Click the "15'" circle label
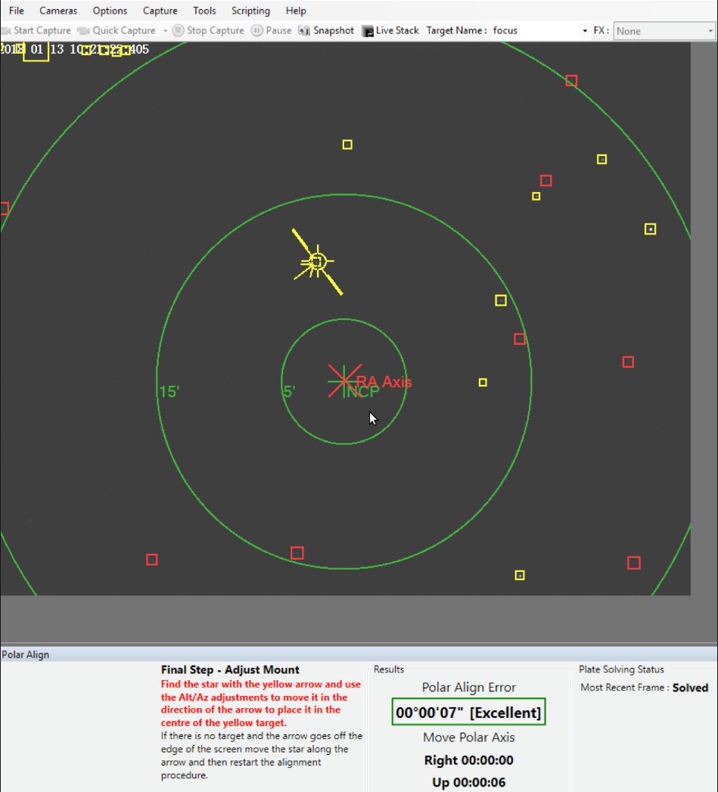Image resolution: width=718 pixels, height=792 pixels. pyautogui.click(x=169, y=391)
